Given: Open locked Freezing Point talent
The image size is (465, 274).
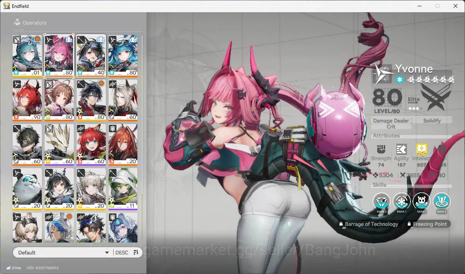Looking at the screenshot, I should click(x=427, y=224).
